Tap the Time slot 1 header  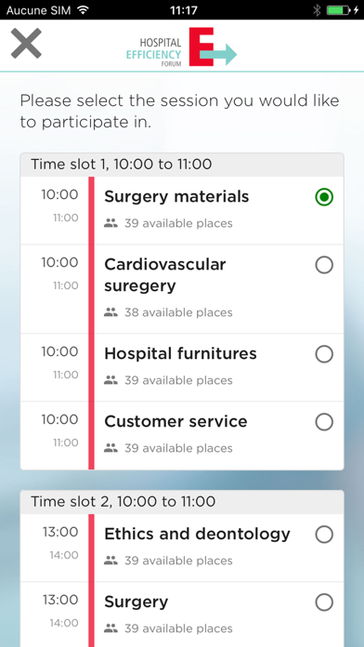pyautogui.click(x=182, y=165)
